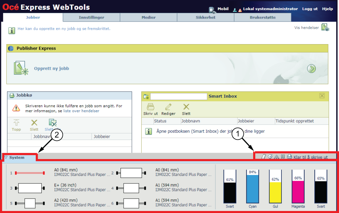This screenshot has height=213, width=339.
Task: Click the Cyan ink level bar
Action: click(x=252, y=186)
